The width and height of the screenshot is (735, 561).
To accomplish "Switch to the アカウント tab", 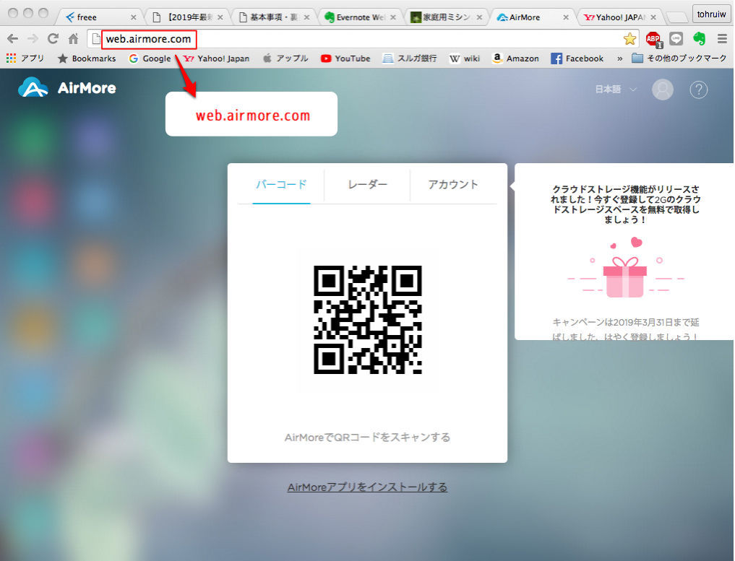I will tap(453, 185).
